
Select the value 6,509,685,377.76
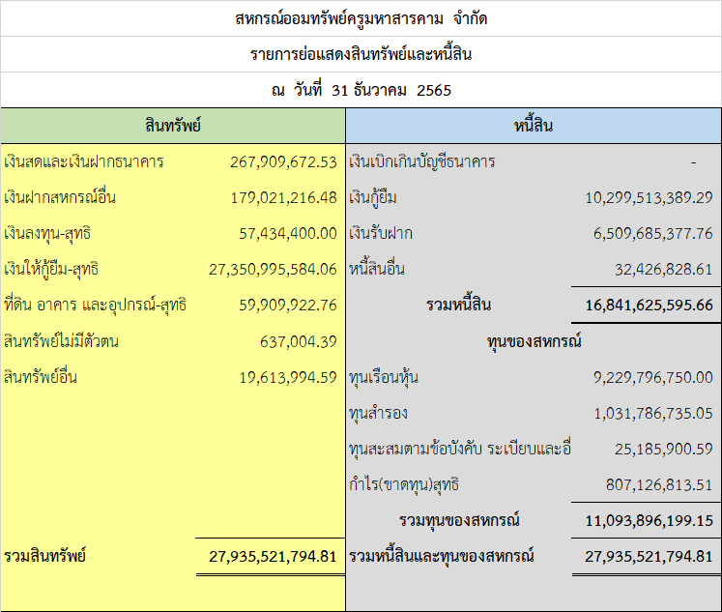653,233
